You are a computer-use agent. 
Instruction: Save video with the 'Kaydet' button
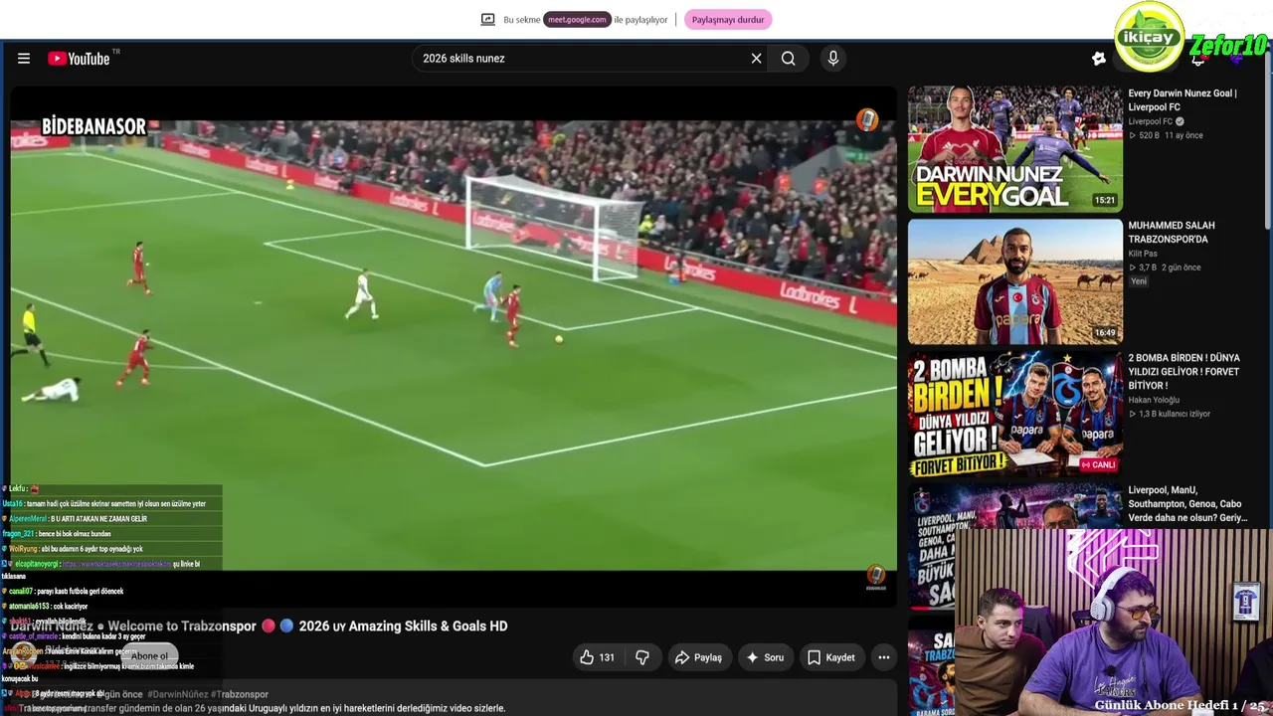tap(830, 657)
